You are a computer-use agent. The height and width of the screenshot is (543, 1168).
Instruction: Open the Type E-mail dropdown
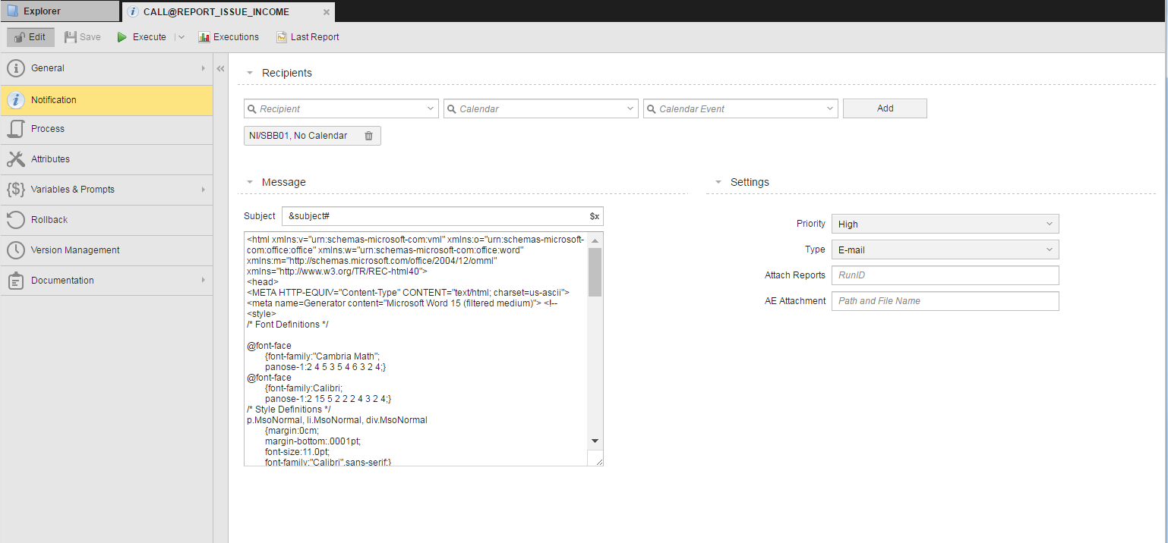(945, 250)
